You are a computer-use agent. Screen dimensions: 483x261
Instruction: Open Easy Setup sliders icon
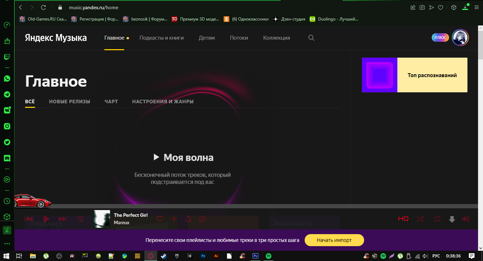[476, 7]
